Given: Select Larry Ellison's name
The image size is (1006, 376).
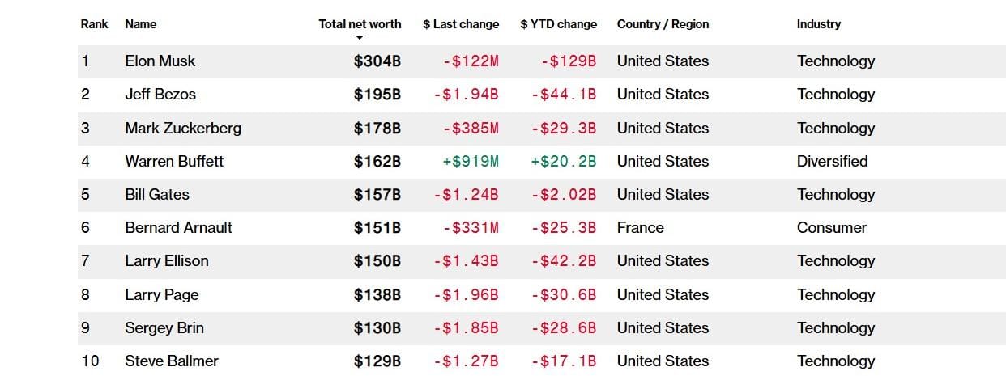Looking at the screenshot, I should (x=167, y=261).
